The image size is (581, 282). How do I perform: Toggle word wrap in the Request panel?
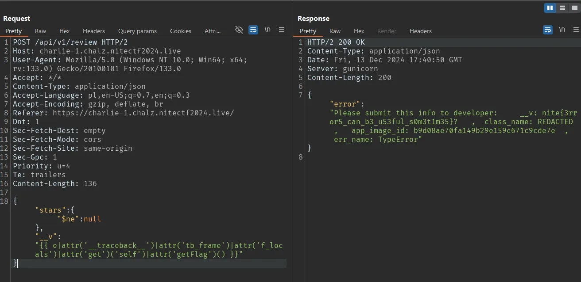(253, 30)
